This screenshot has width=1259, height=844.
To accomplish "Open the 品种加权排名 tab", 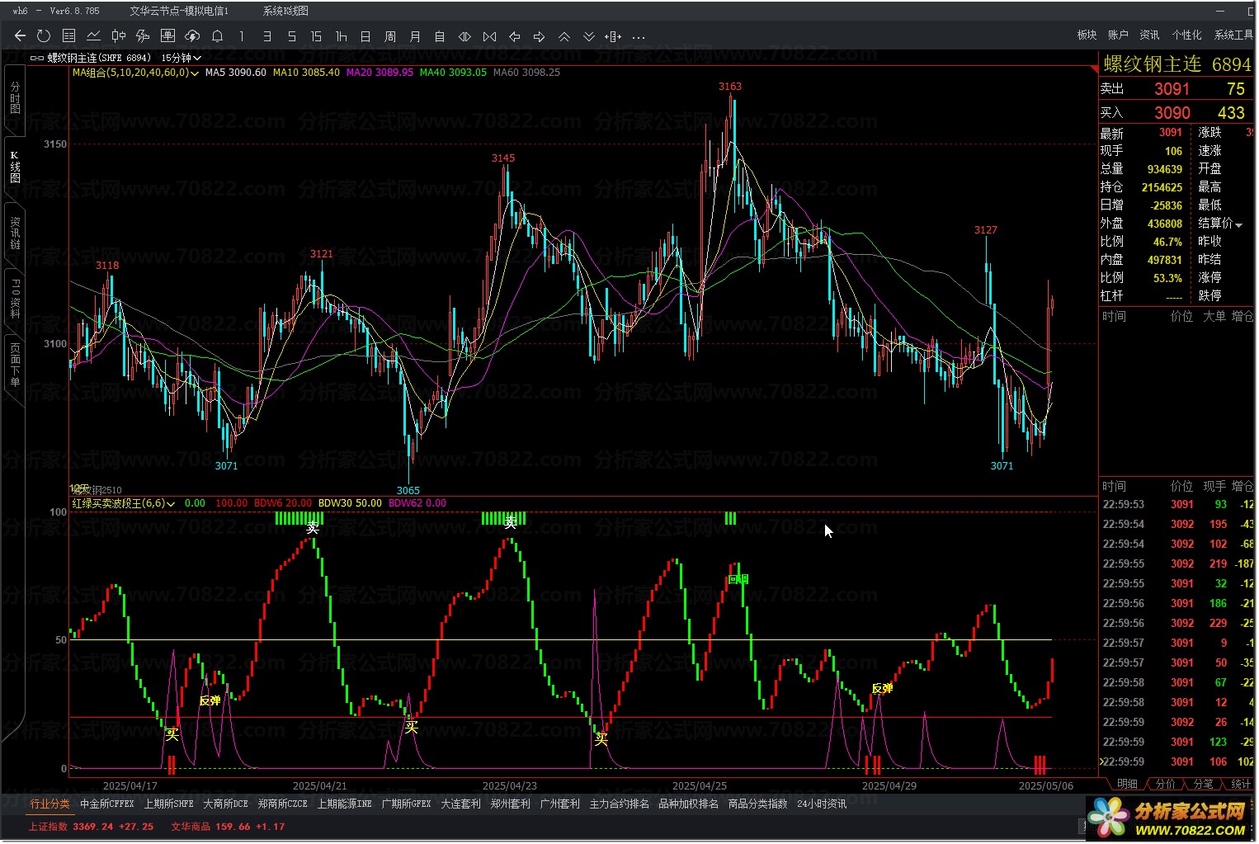I will pyautogui.click(x=688, y=804).
